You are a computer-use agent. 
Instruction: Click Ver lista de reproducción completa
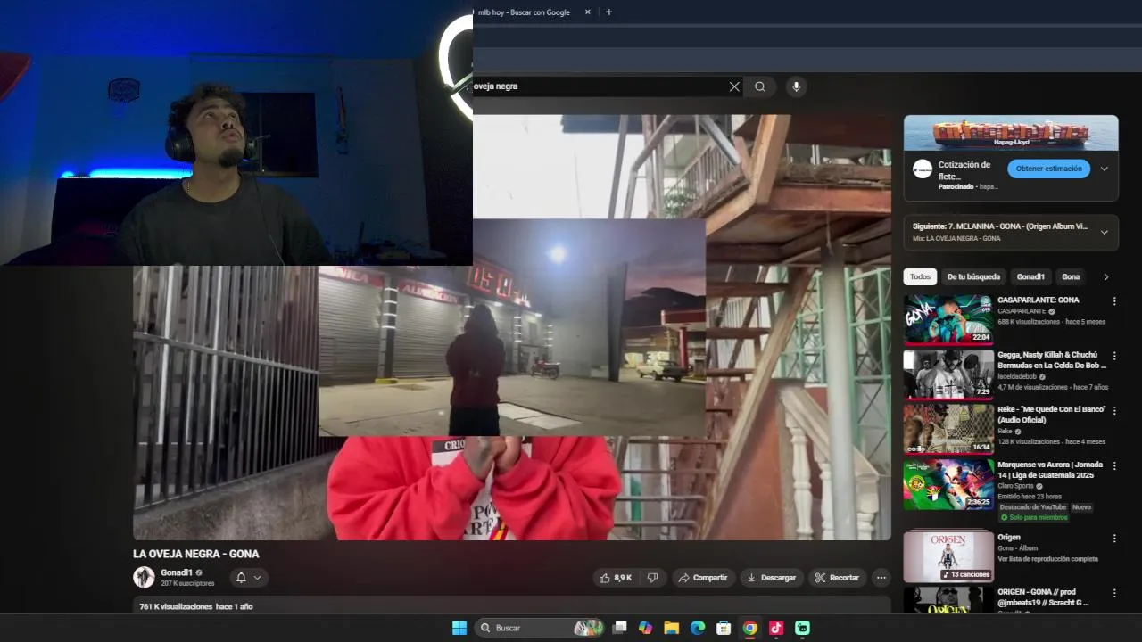click(1047, 559)
